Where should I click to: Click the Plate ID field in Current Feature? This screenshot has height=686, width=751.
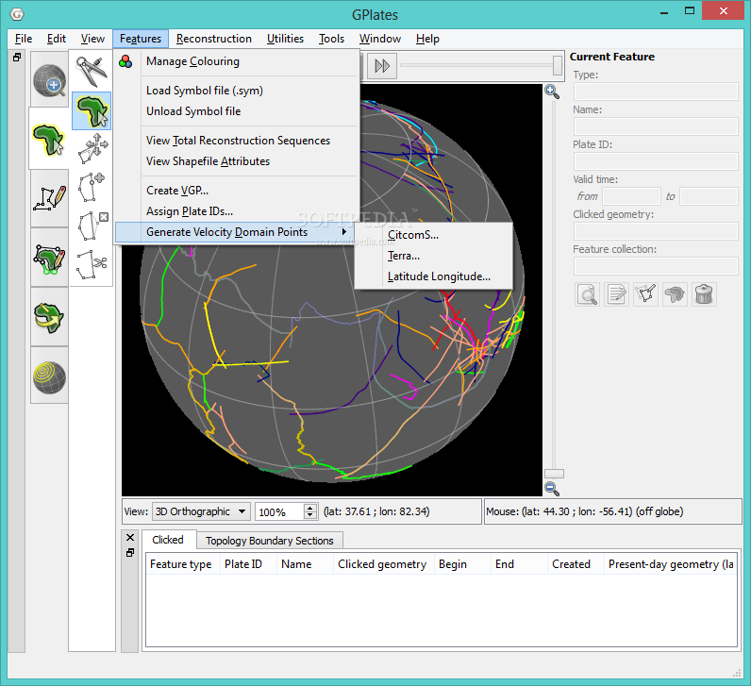(656, 161)
